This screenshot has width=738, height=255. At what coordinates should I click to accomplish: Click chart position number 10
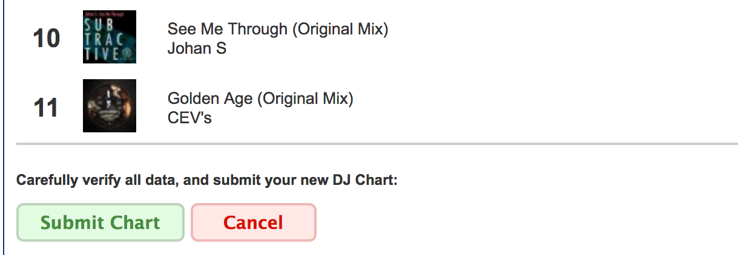point(46,39)
